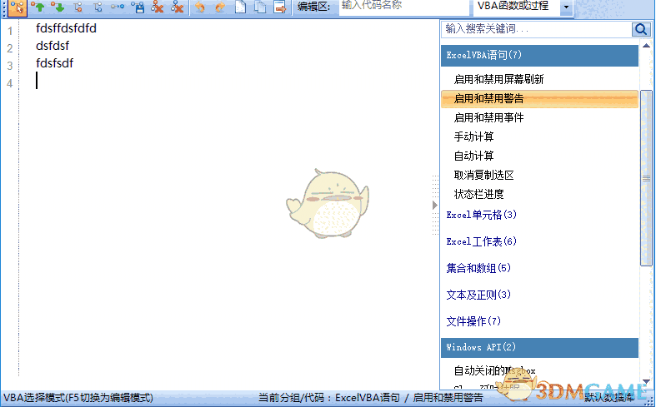
Task: Click the snippet list scrollbar up arrow
Action: pos(646,46)
